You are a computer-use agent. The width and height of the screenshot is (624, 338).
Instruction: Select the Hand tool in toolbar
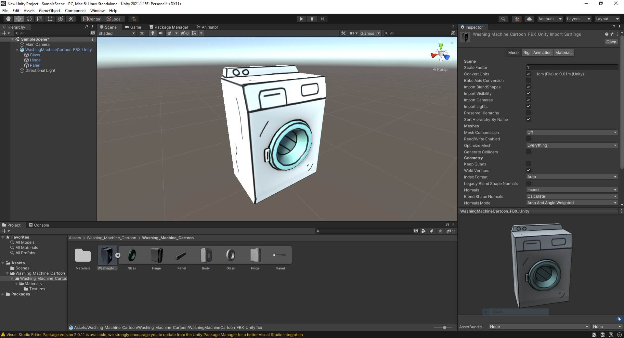pos(8,19)
